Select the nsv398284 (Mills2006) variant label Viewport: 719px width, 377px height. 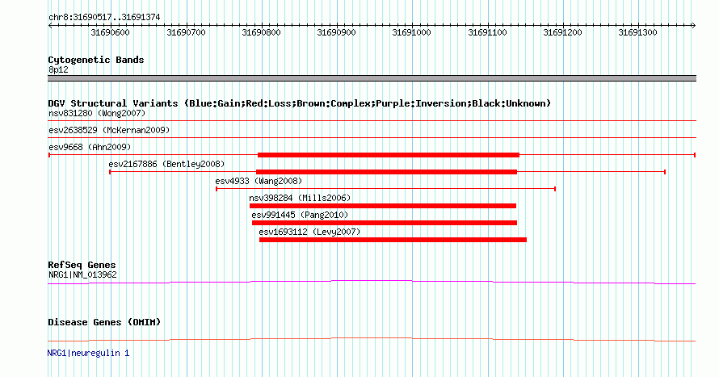coord(300,198)
